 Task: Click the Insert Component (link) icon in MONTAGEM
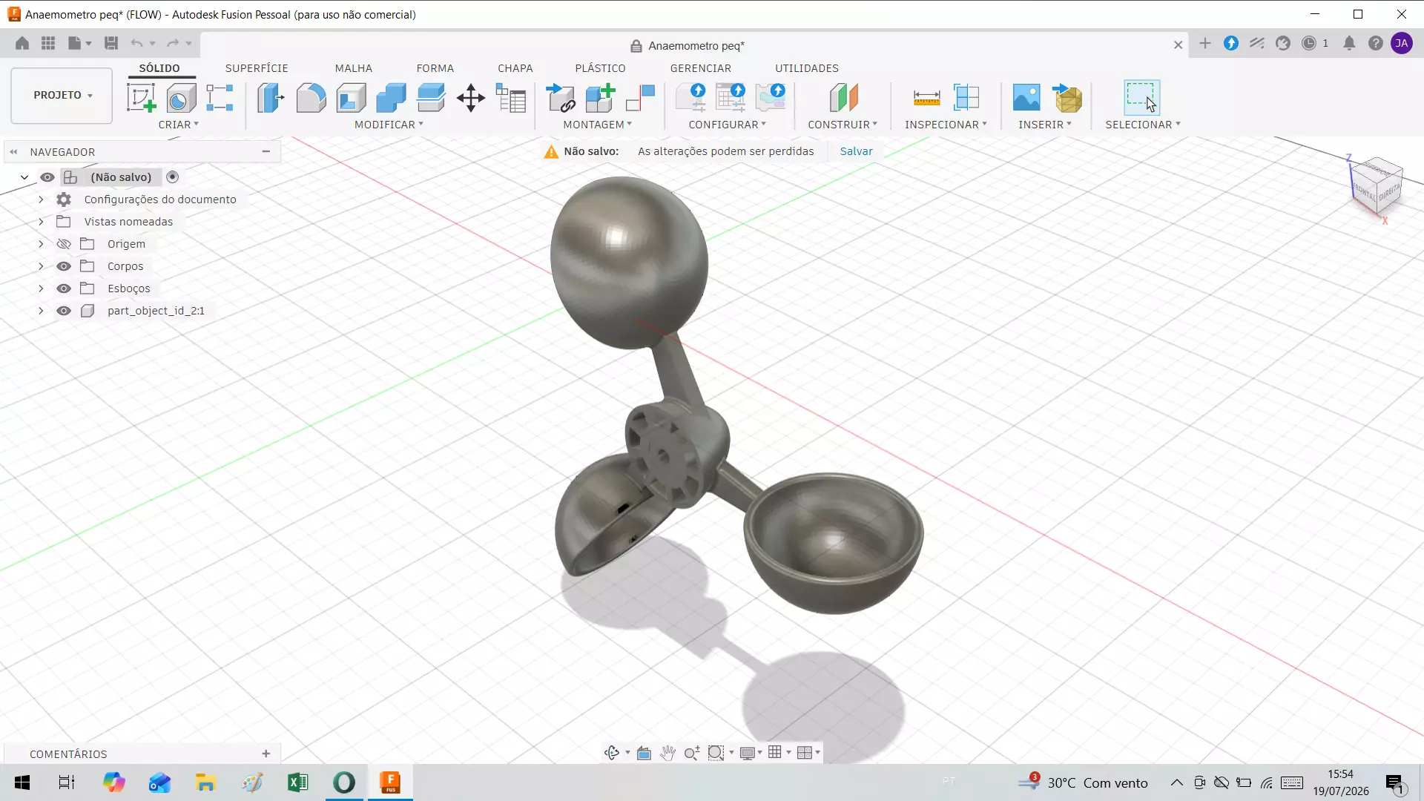tap(561, 97)
